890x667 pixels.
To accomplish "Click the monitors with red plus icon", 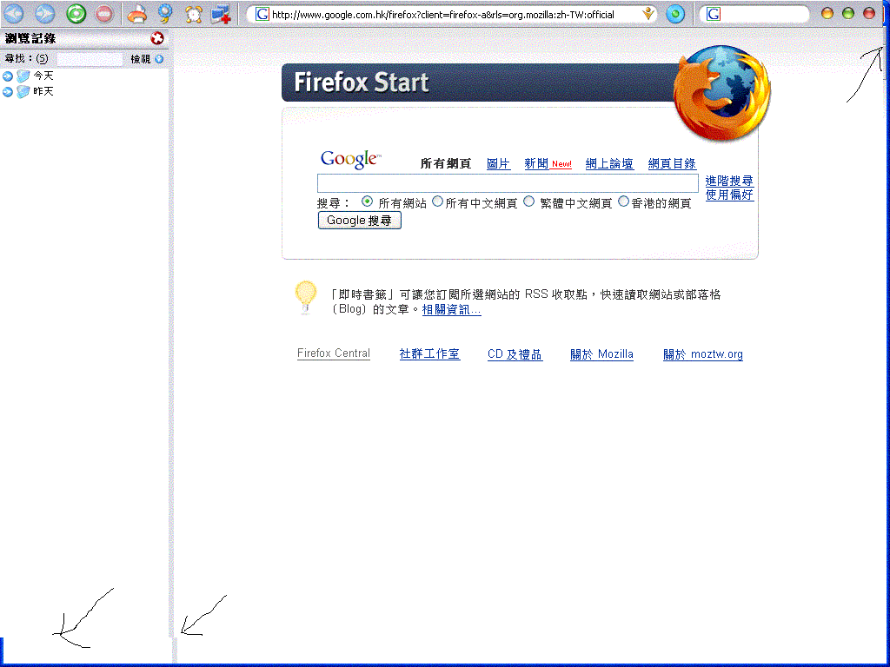I will point(221,14).
